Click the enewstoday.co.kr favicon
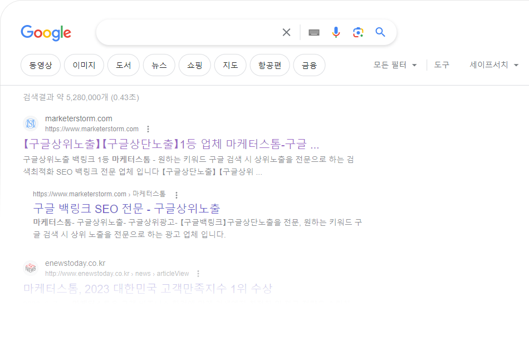This screenshot has width=529, height=356. [31, 268]
